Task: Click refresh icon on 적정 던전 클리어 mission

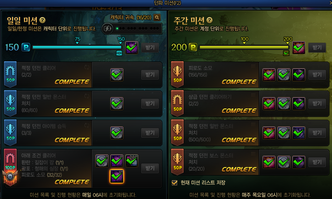Action: [87, 67]
